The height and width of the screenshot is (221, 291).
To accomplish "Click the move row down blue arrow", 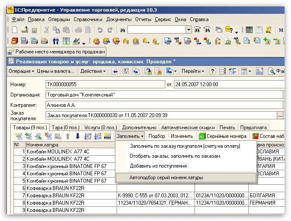I will click(x=78, y=136).
